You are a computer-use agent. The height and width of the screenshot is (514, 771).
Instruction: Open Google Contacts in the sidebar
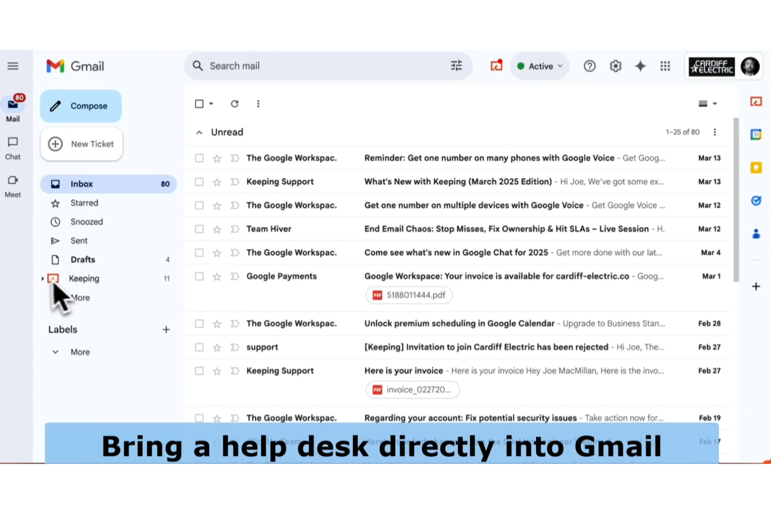coord(756,234)
